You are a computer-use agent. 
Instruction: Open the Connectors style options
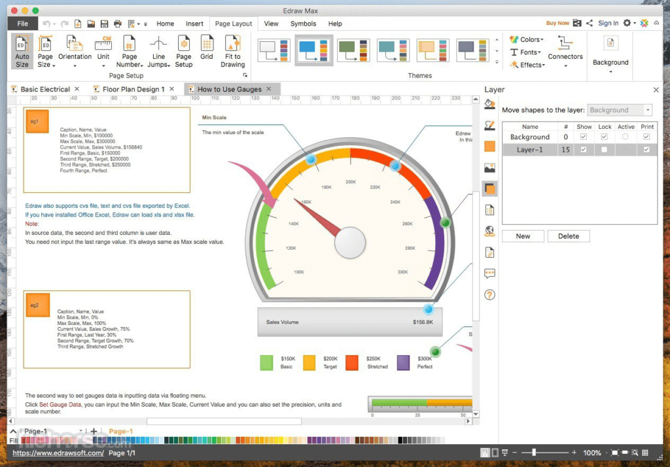pyautogui.click(x=565, y=52)
